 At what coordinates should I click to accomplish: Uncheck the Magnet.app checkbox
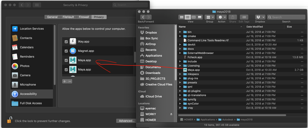66,51
